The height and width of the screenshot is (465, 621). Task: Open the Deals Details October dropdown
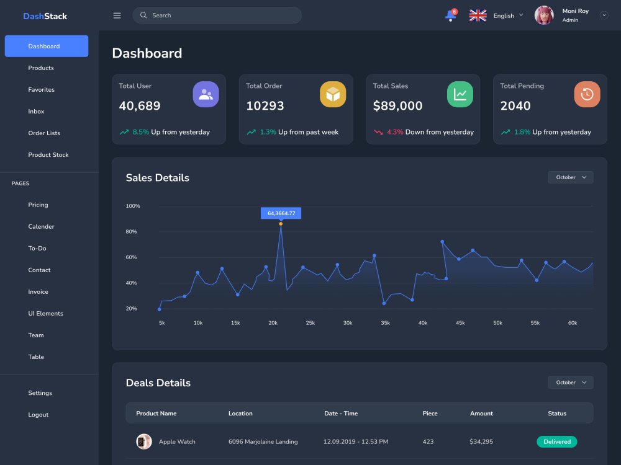coord(570,383)
